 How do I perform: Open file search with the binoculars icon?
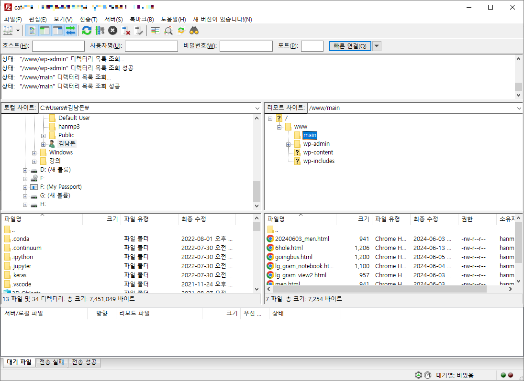click(194, 30)
